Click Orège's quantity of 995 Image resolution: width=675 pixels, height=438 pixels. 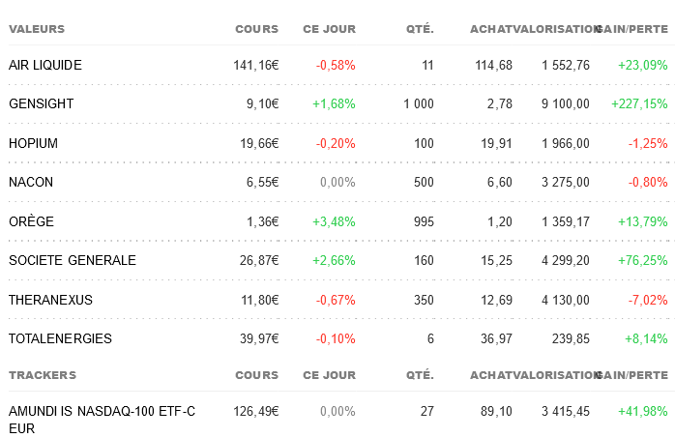tap(423, 221)
